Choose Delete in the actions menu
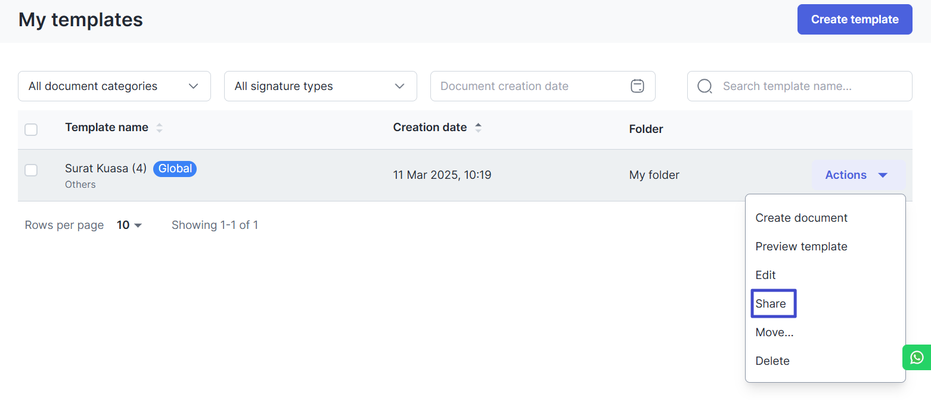Screen dimensions: 931x400 (x=772, y=361)
